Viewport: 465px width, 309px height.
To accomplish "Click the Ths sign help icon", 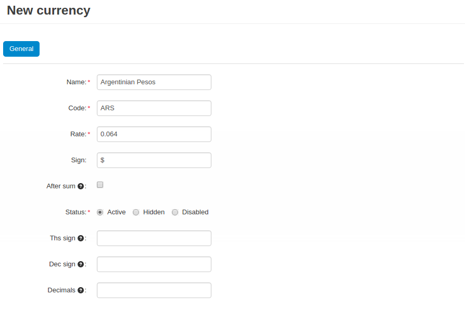I will 81,238.
